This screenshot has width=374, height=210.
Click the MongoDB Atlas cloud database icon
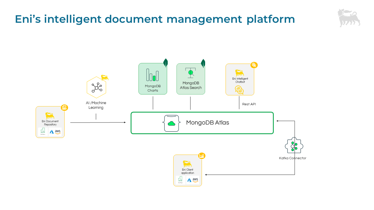172,123
